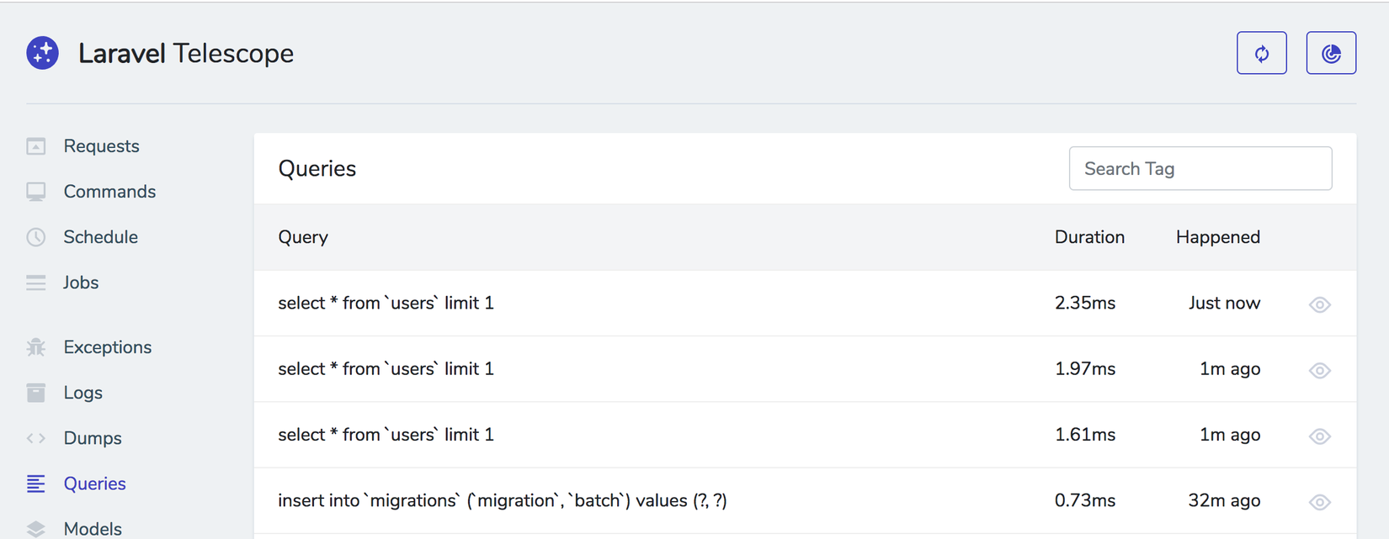Open the Schedule page link

tap(100, 237)
